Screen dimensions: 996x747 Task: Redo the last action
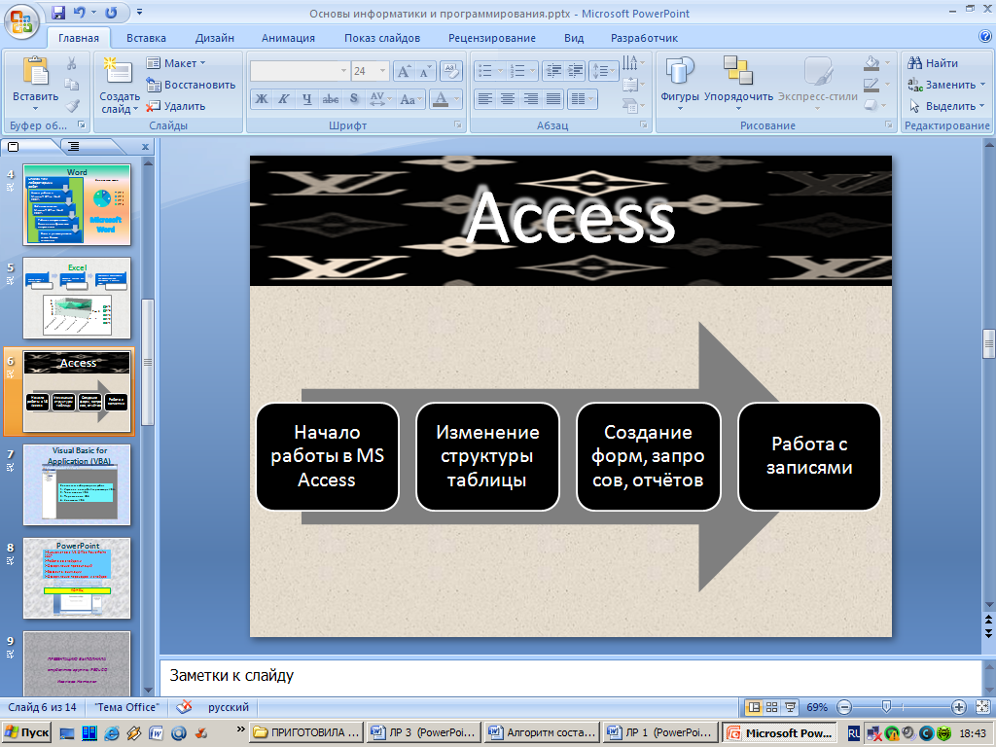111,12
